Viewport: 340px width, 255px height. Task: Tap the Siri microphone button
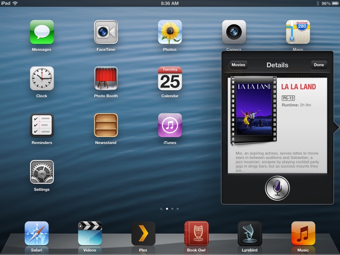pos(277,188)
